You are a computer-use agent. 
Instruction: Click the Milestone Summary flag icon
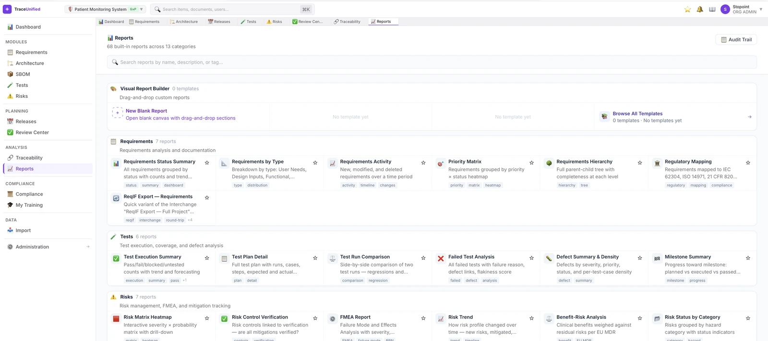pos(657,259)
